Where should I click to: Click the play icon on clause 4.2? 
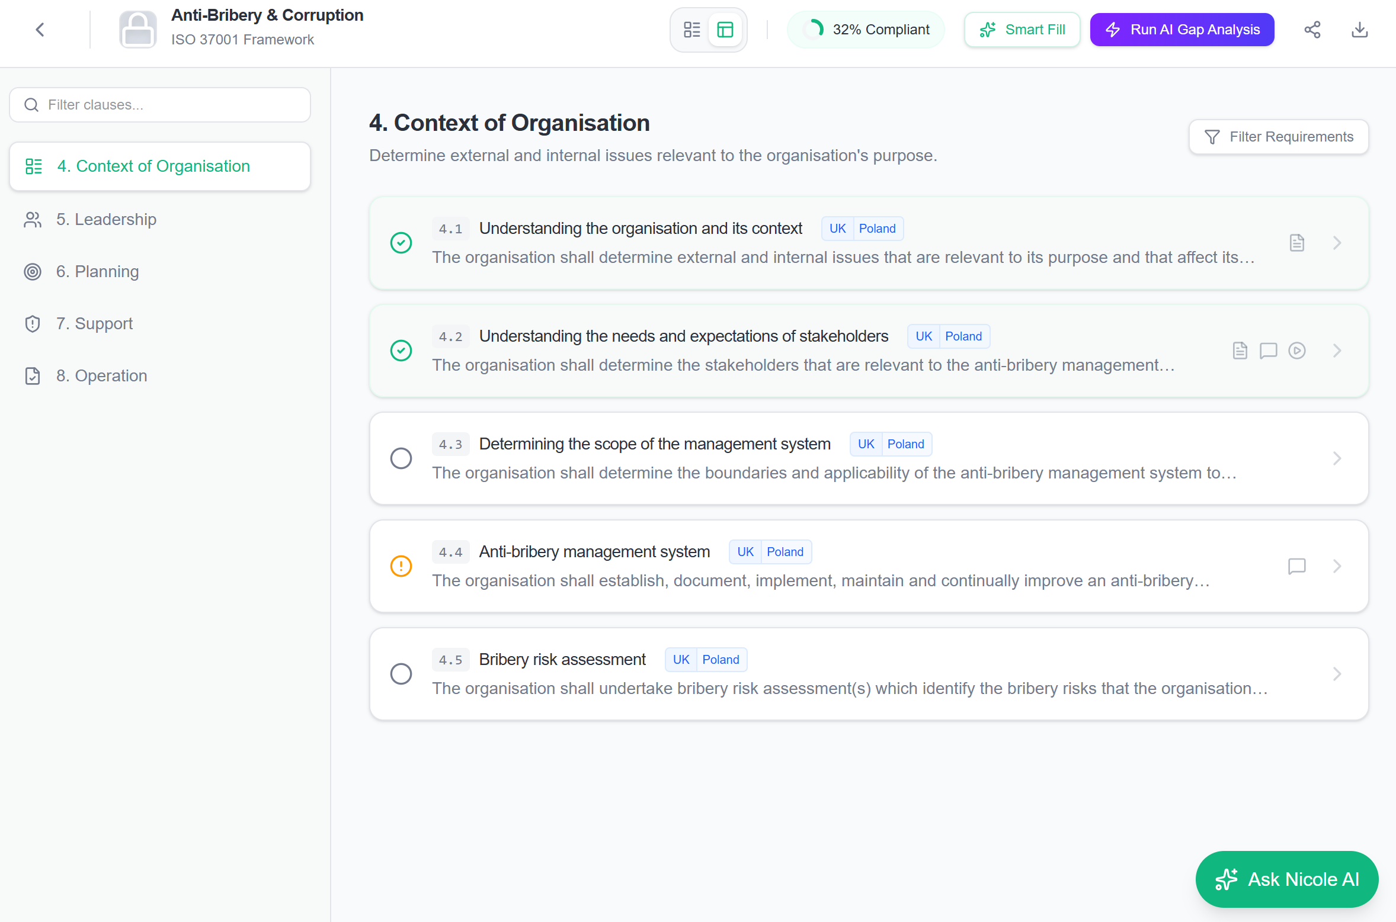click(1296, 351)
